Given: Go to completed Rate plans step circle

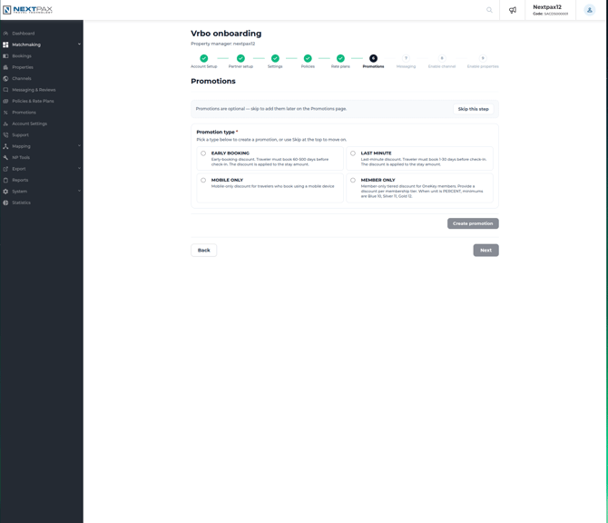Looking at the screenshot, I should pyautogui.click(x=340, y=58).
